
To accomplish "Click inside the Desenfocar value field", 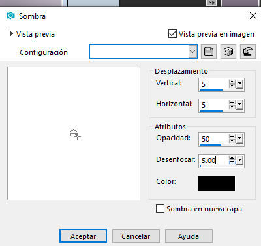I will (214, 161).
